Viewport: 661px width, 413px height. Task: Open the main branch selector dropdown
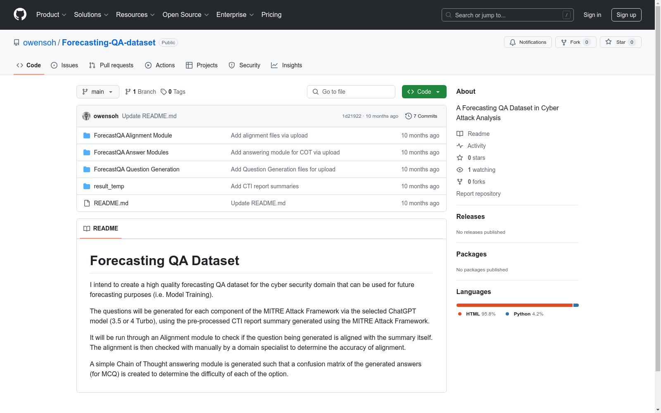coord(98,92)
